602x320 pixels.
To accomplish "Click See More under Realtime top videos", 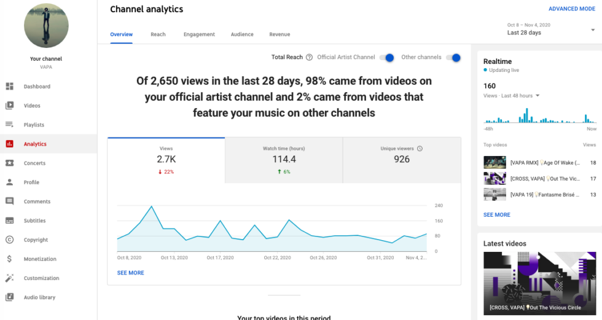I will pyautogui.click(x=496, y=215).
